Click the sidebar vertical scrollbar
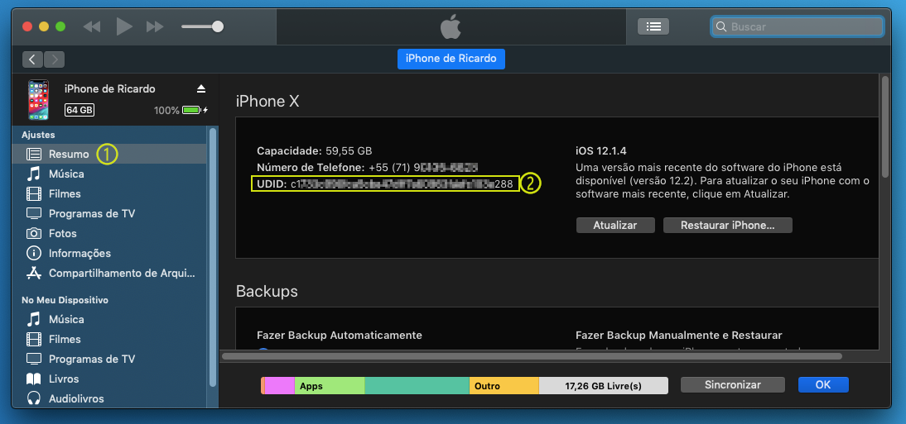Image resolution: width=906 pixels, height=424 pixels. point(213,257)
